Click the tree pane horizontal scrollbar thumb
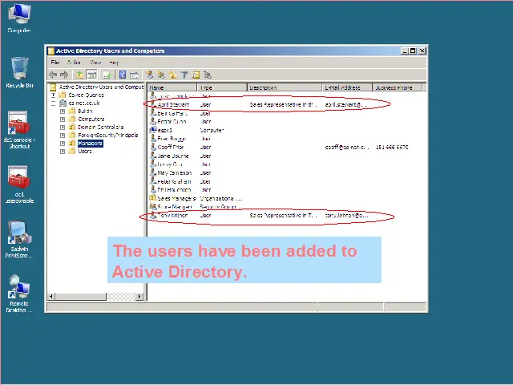513x385 pixels. (x=80, y=297)
